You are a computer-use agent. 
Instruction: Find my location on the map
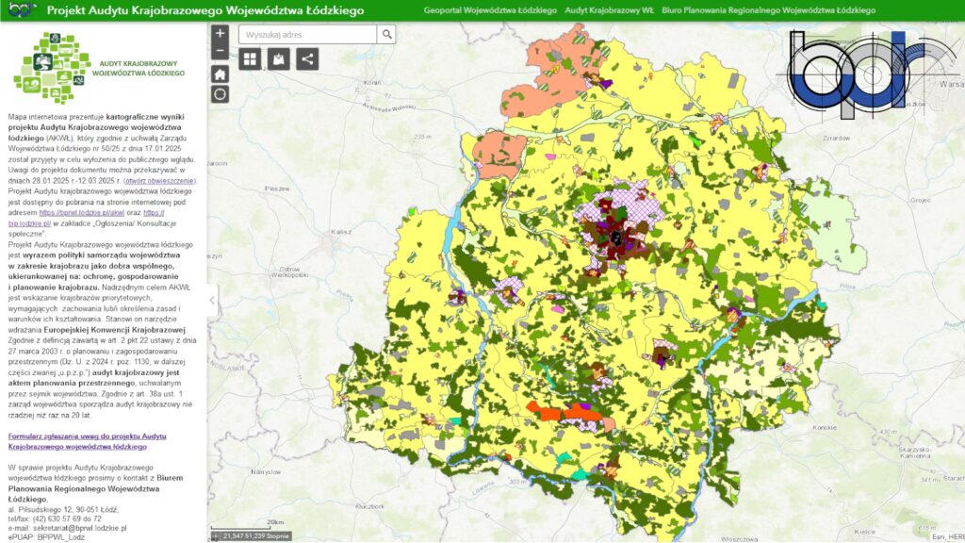pos(220,93)
